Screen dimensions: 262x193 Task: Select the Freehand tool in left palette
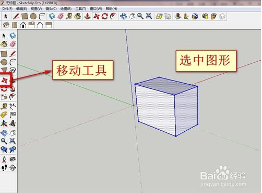pos(13,70)
